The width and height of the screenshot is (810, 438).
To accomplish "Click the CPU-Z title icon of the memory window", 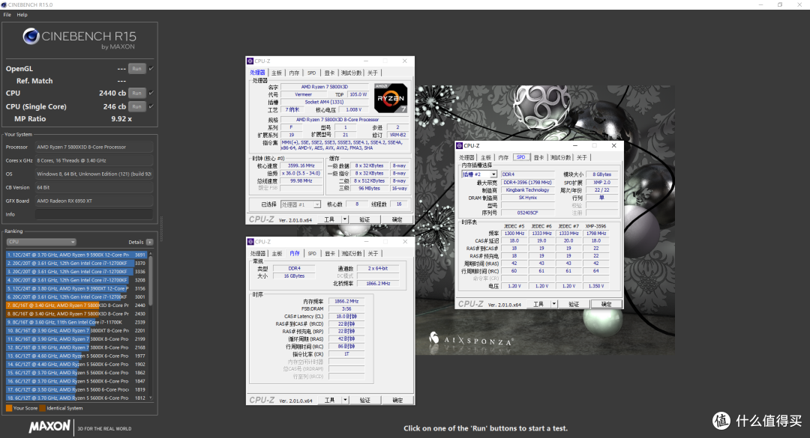I will point(250,241).
